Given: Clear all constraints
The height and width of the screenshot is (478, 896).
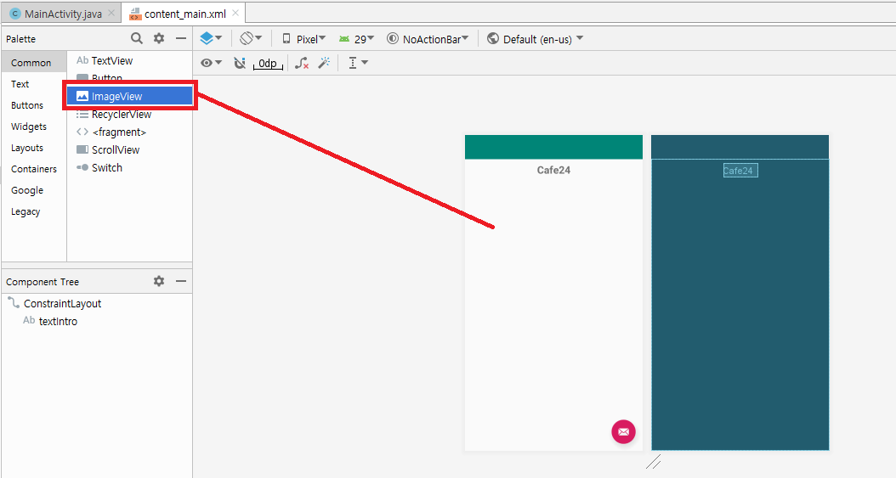Looking at the screenshot, I should coord(302,63).
